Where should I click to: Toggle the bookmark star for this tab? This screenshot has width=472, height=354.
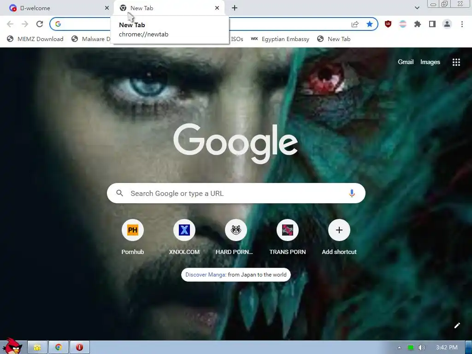coord(370,24)
